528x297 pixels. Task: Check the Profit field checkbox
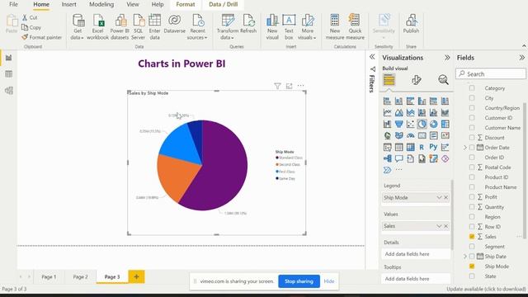click(x=472, y=196)
